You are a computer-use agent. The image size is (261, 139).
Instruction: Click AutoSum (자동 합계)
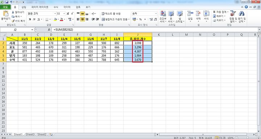(221, 12)
